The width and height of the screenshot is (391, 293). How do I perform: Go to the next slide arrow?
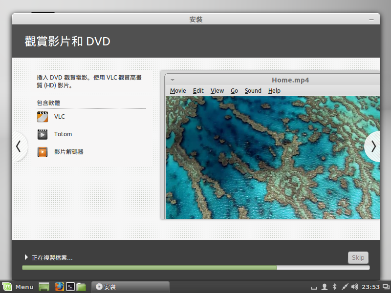point(373,146)
